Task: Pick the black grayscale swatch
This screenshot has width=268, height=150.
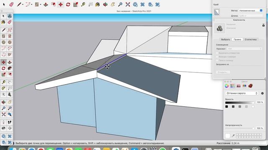Action: (x=227, y=107)
